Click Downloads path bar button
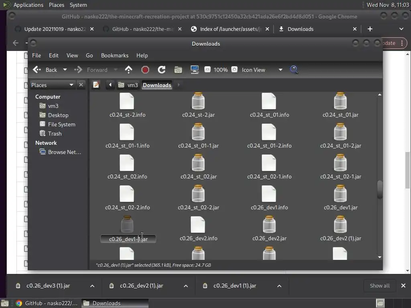 (x=157, y=85)
